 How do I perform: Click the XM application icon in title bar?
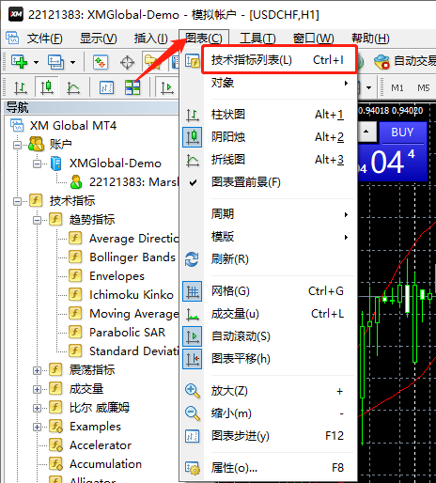[x=16, y=14]
